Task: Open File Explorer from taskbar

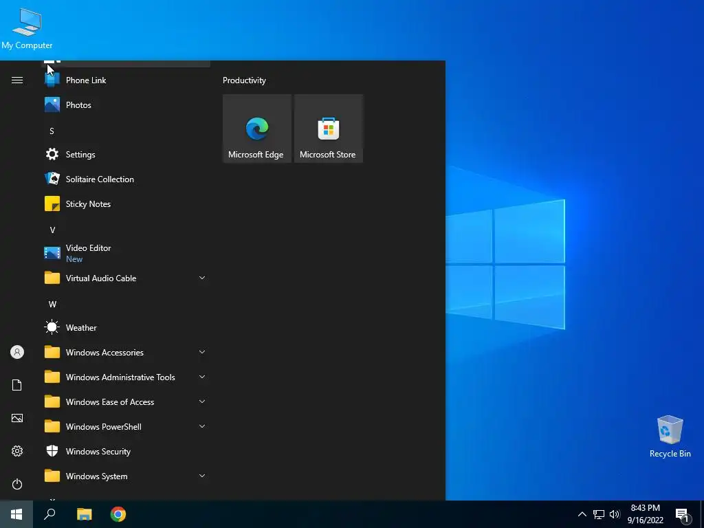Action: pyautogui.click(x=84, y=514)
